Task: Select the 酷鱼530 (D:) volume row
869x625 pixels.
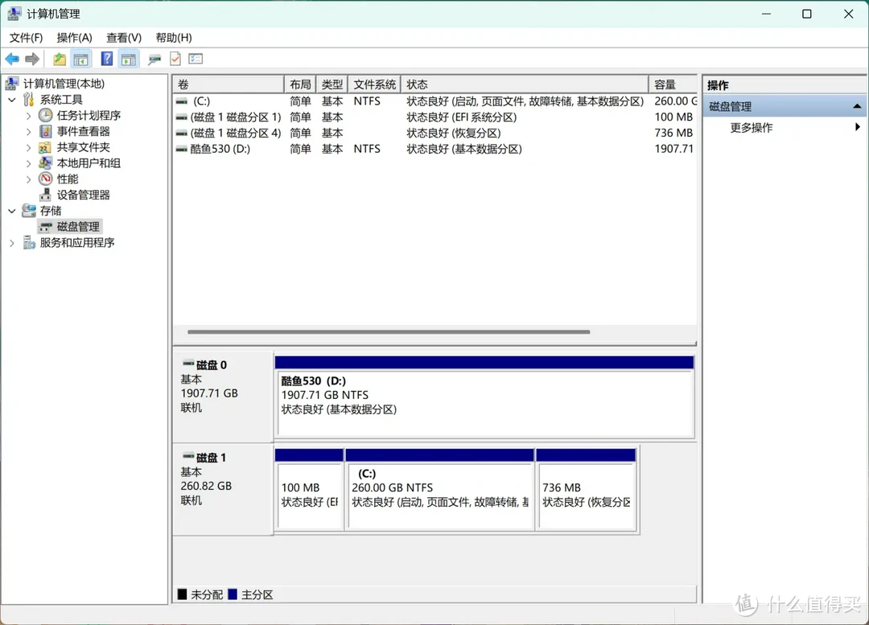Action: 435,149
